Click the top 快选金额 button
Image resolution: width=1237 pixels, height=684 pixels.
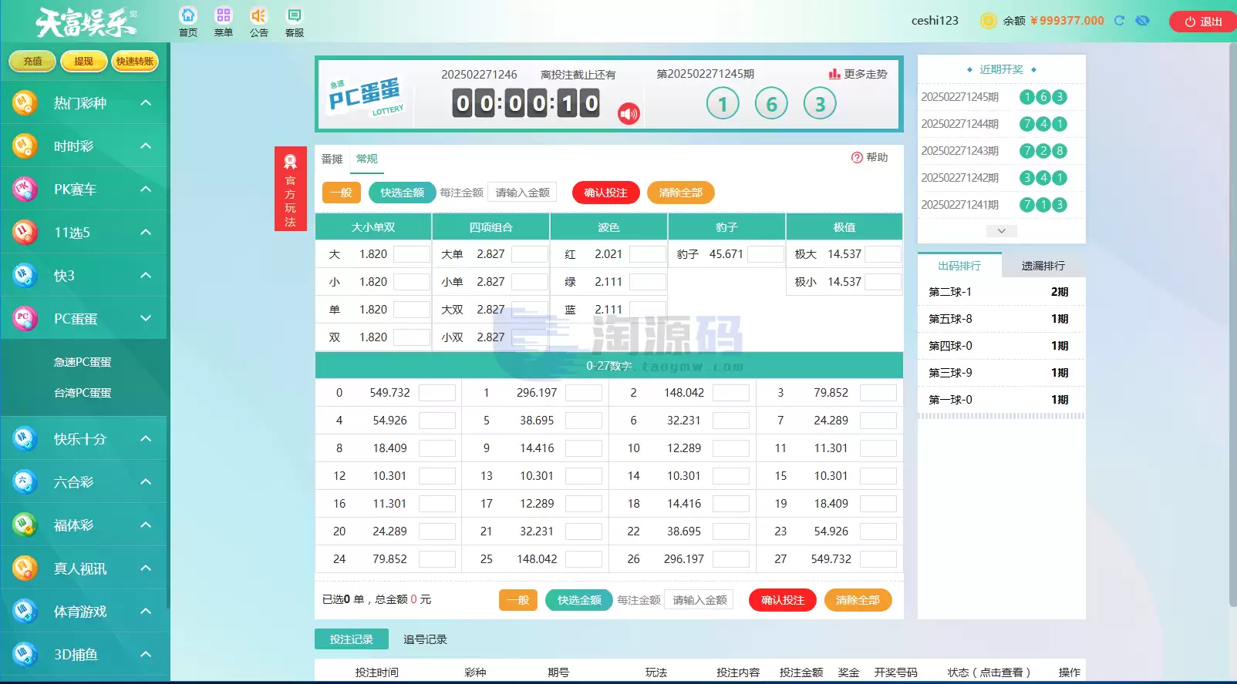pos(403,193)
